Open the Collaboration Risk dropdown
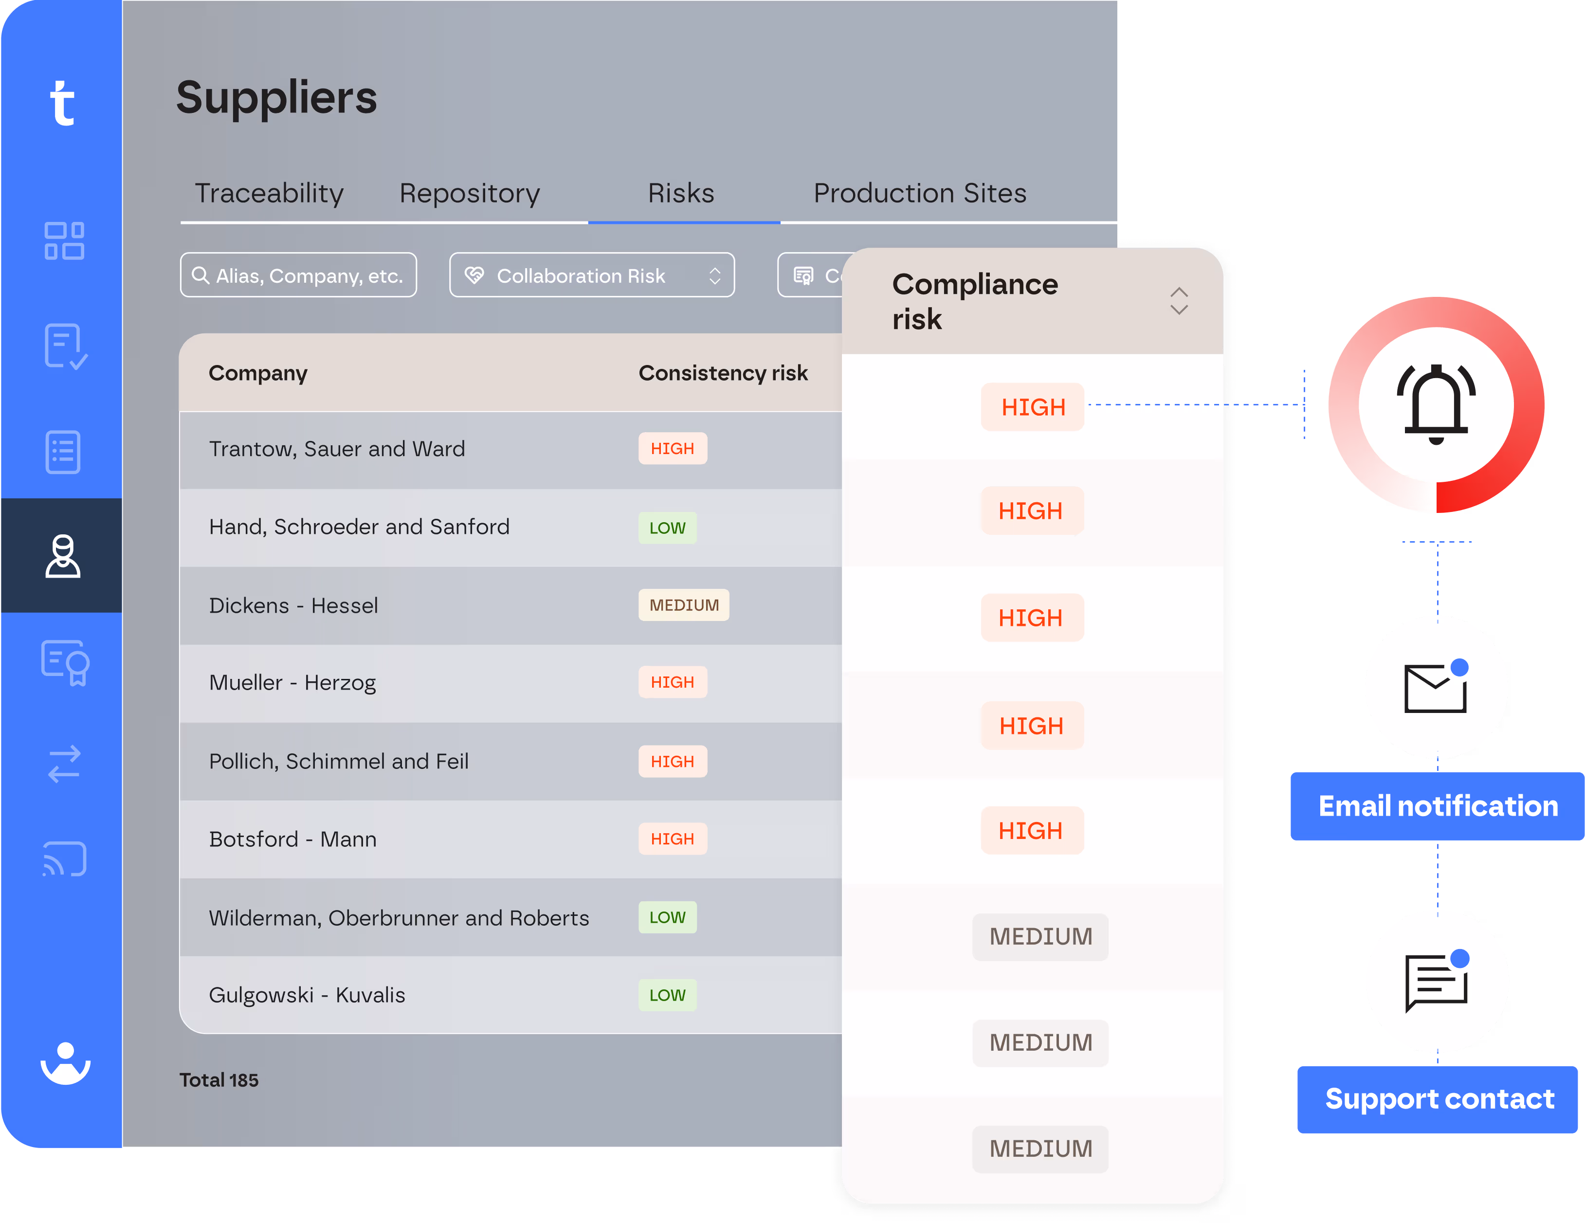The width and height of the screenshot is (1585, 1223). pyautogui.click(x=591, y=275)
